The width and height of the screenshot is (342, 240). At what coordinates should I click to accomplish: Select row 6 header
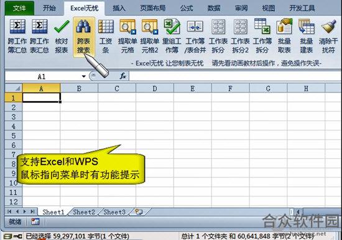[14, 145]
